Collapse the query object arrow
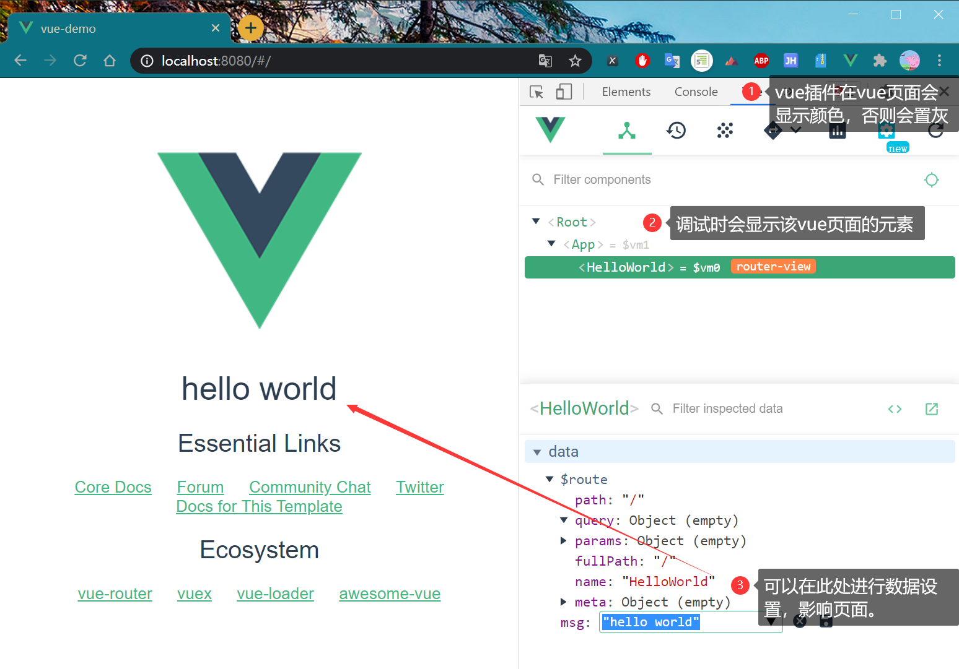Viewport: 959px width, 669px height. coord(564,520)
